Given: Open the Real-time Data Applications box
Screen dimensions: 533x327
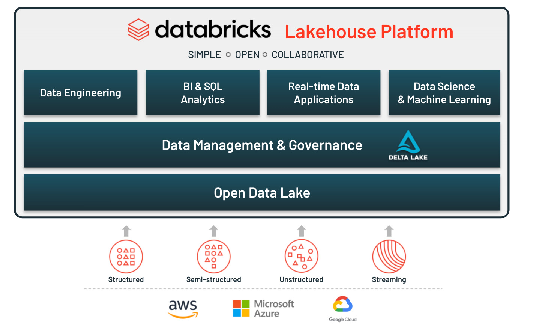Looking at the screenshot, I should point(324,93).
